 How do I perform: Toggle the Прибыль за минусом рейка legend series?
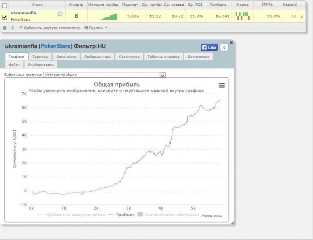pos(72,215)
